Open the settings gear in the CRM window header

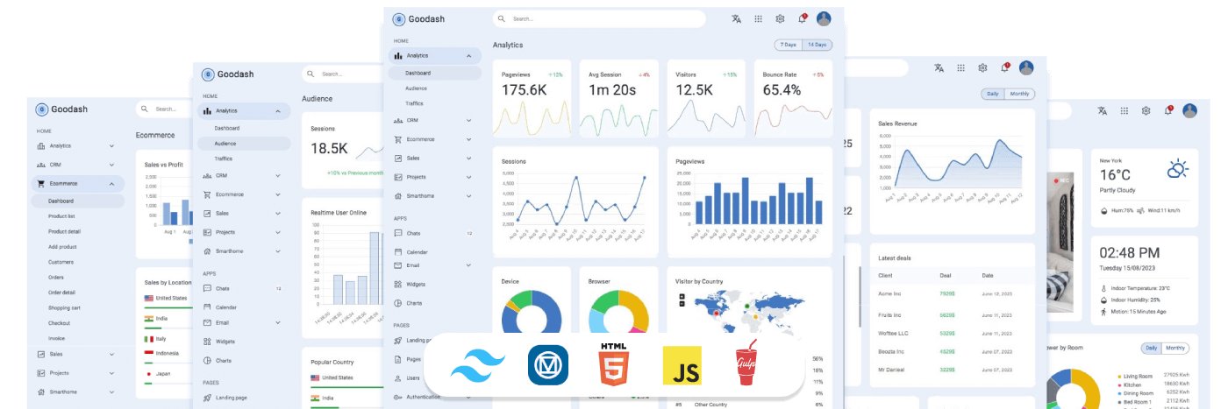coord(982,67)
